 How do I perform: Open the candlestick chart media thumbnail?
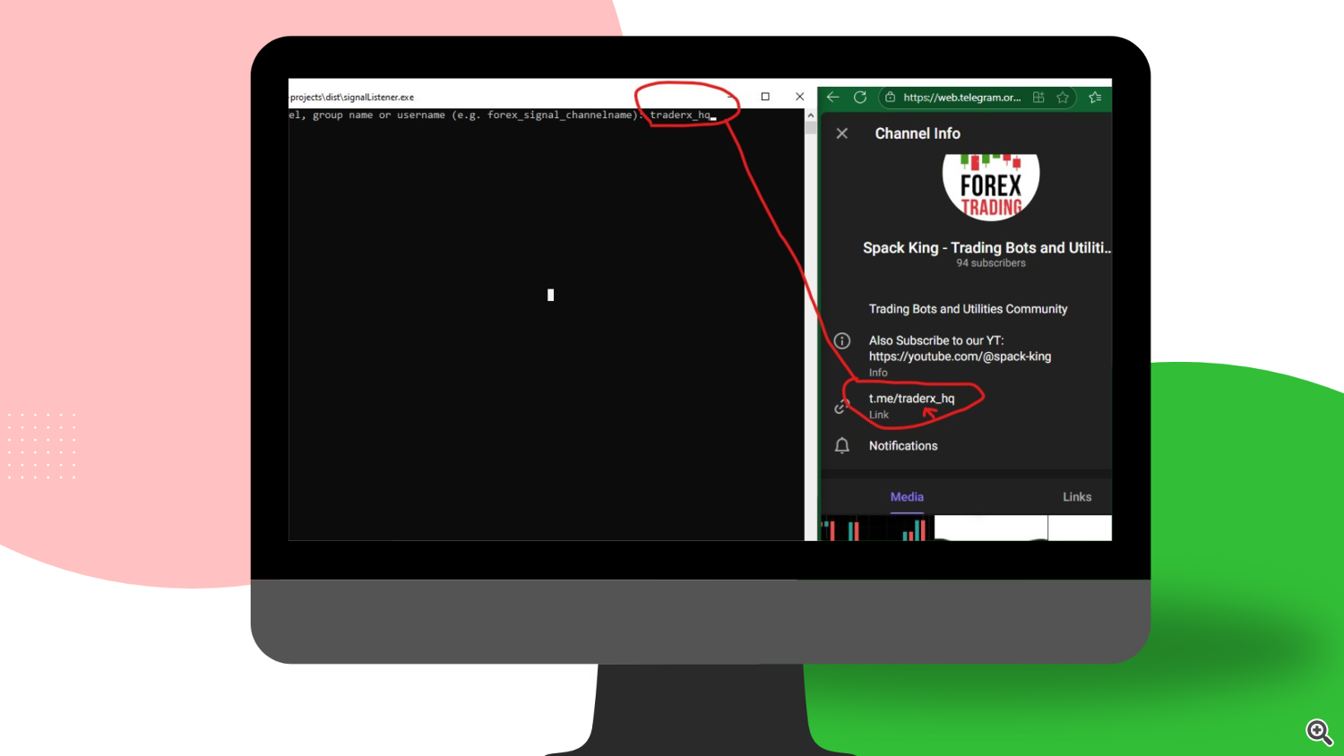(876, 528)
